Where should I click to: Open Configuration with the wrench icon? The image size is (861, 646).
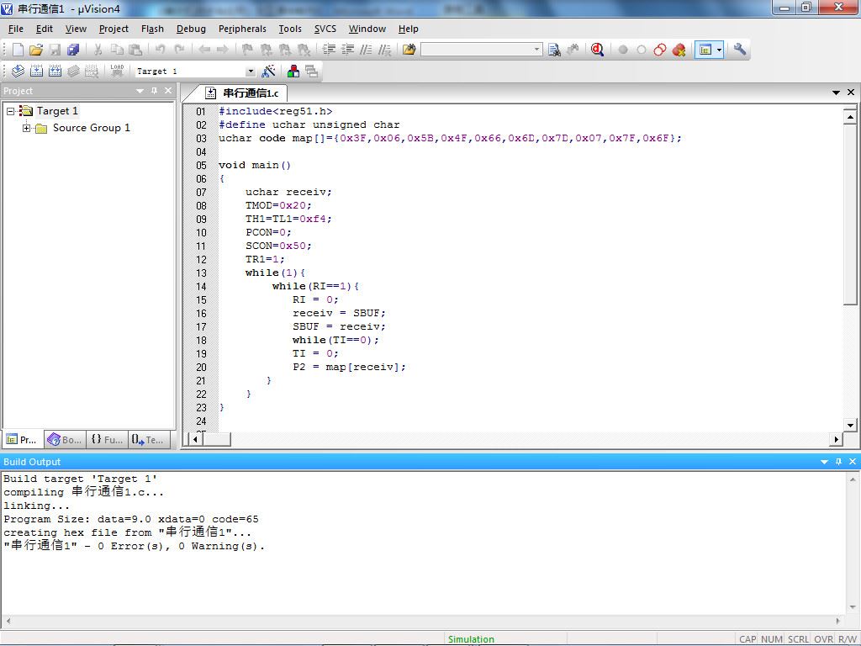(x=740, y=50)
